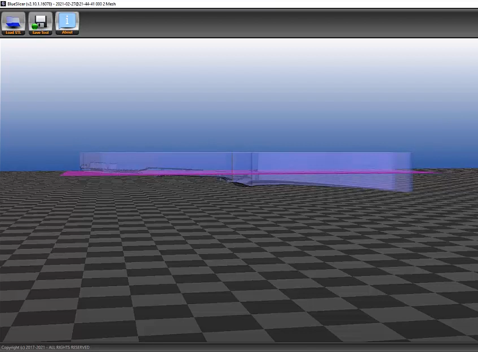Click the "Load STL" orange label text

tap(14, 33)
